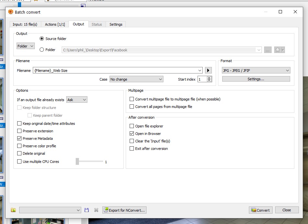The height and width of the screenshot is (224, 308).
Task: Expand the output folder path dropdown
Action: 259,50
